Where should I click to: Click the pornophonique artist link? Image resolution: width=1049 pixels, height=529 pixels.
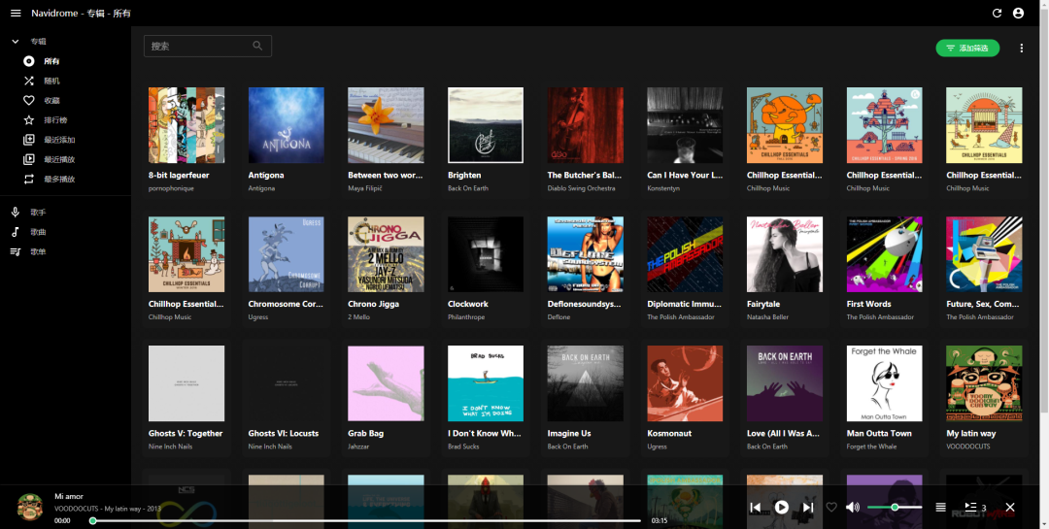(x=171, y=188)
